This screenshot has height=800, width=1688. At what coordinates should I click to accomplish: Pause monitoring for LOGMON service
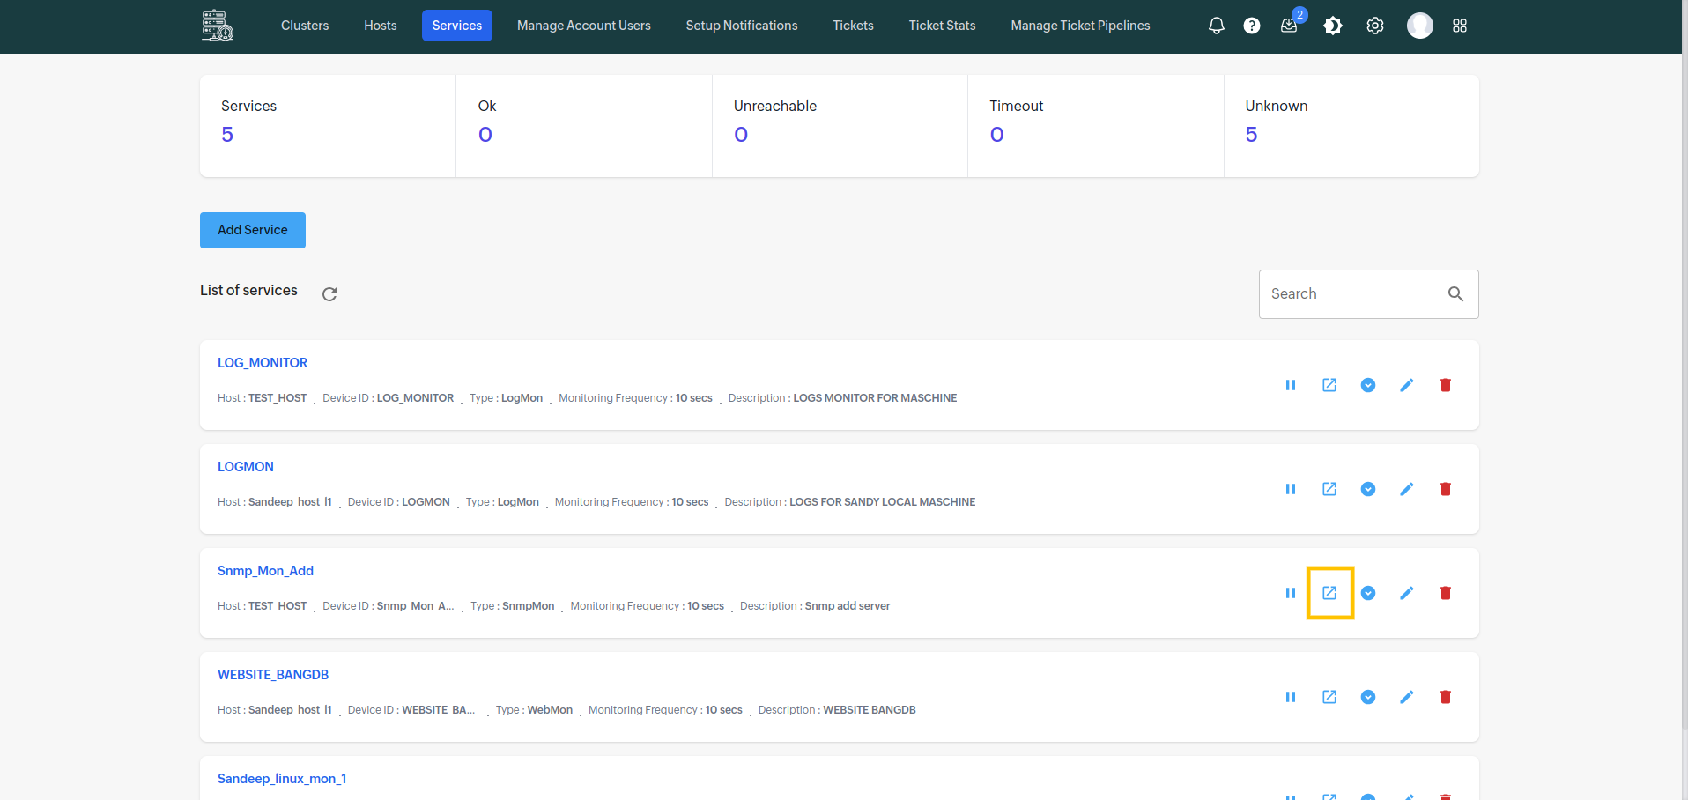click(x=1291, y=489)
